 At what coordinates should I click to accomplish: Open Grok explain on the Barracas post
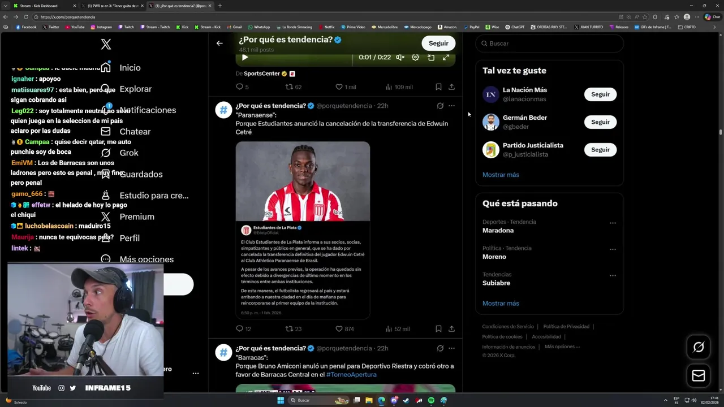pos(440,348)
